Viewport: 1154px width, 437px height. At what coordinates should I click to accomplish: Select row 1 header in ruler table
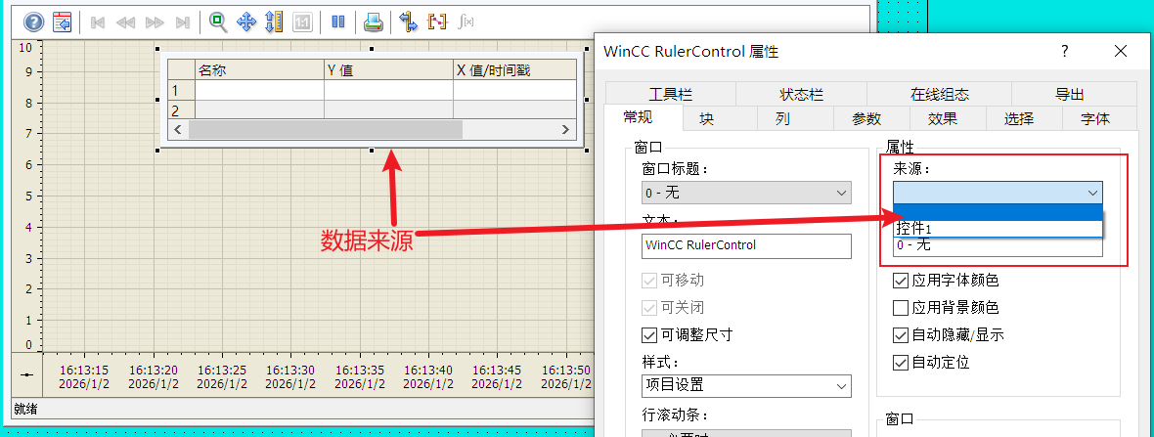click(181, 91)
